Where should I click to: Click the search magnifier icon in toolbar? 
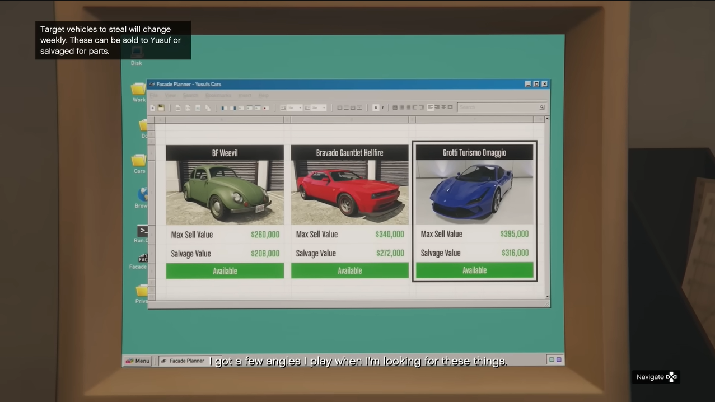tap(541, 107)
